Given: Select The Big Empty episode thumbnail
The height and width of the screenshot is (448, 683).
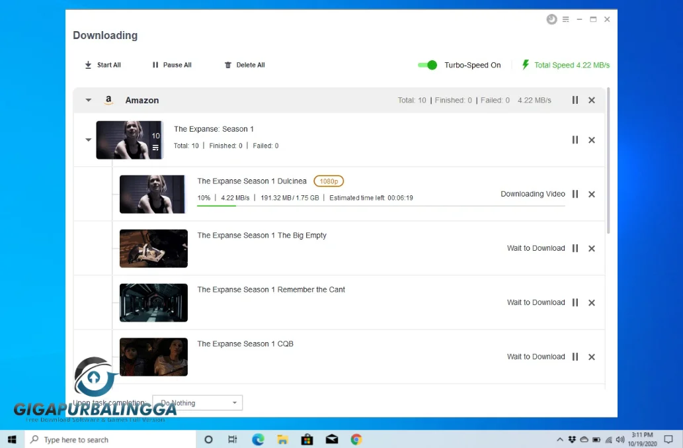Looking at the screenshot, I should [x=153, y=248].
